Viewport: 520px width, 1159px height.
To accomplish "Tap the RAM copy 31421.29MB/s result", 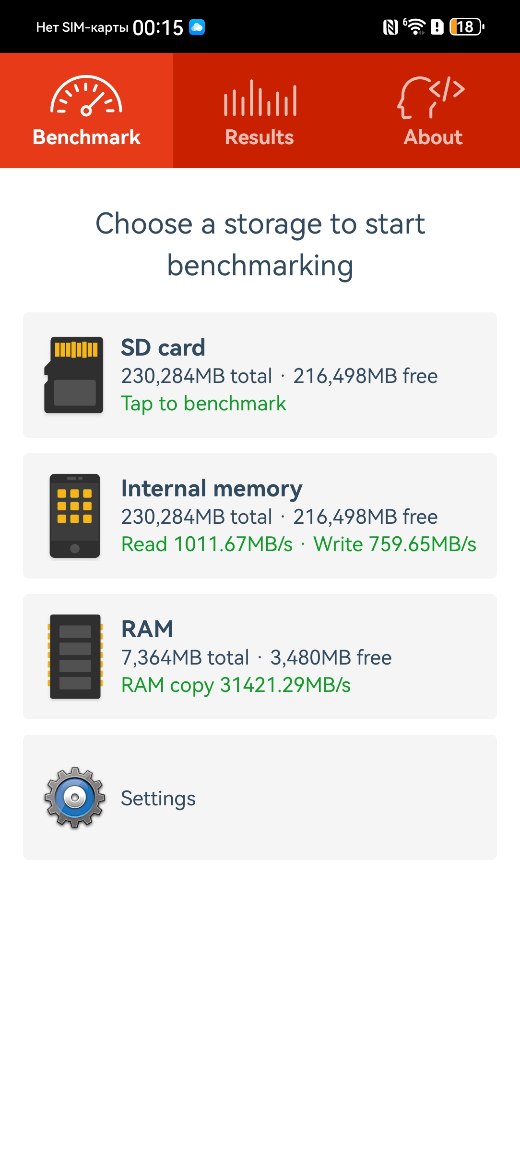I will (236, 685).
